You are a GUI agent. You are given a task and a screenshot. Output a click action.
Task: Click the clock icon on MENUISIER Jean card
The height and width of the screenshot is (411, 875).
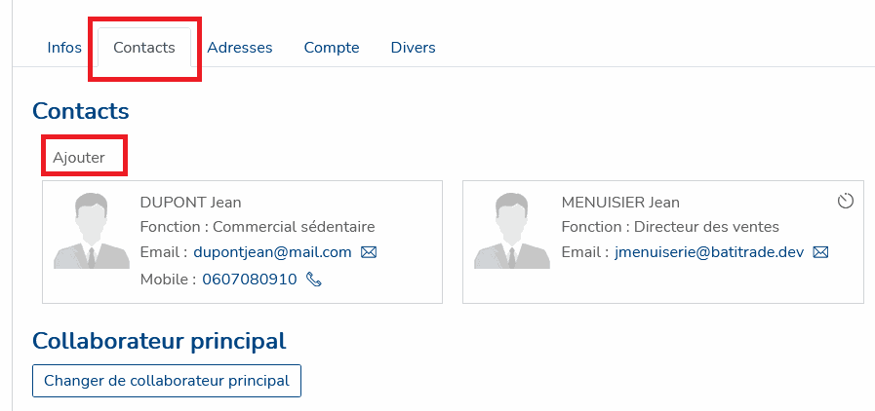[x=846, y=201]
